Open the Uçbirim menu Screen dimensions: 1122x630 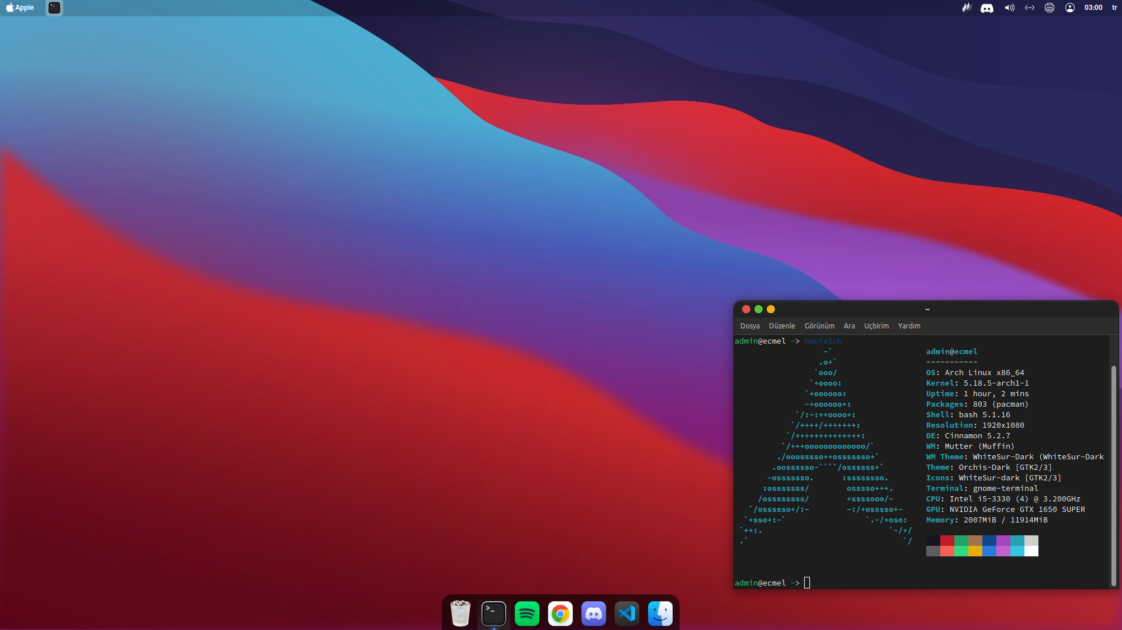click(876, 326)
